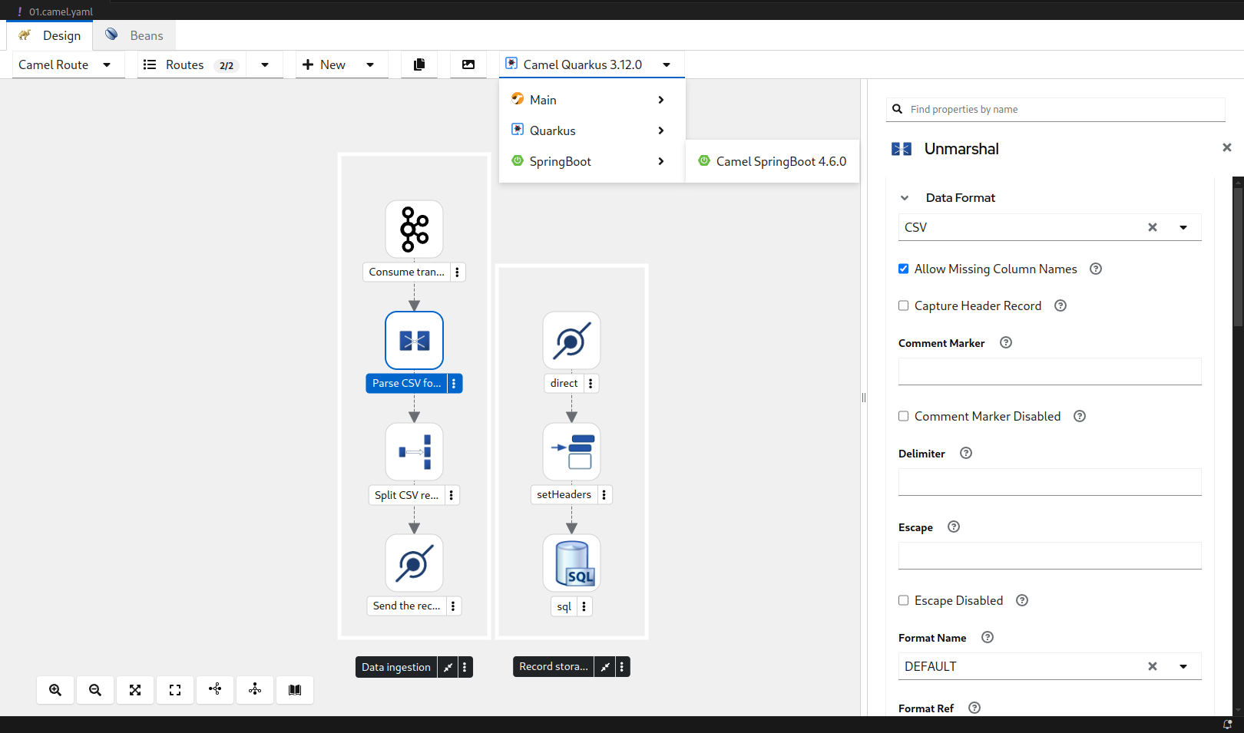
Task: Tick the Escape Disabled checkbox
Action: (904, 600)
